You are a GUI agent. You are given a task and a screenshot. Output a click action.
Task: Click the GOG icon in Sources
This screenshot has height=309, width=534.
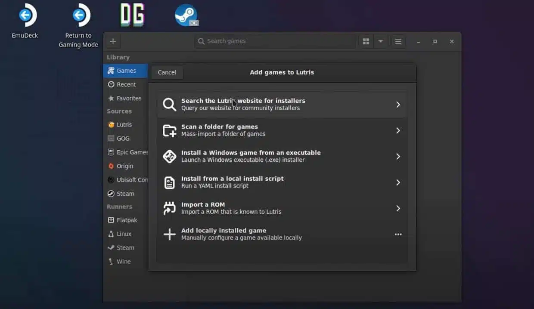point(111,138)
